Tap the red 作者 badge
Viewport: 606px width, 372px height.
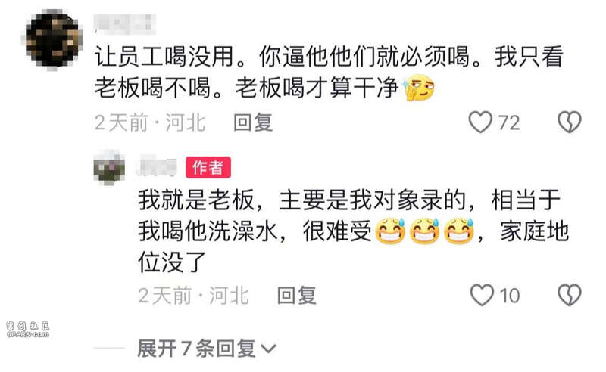pos(208,168)
